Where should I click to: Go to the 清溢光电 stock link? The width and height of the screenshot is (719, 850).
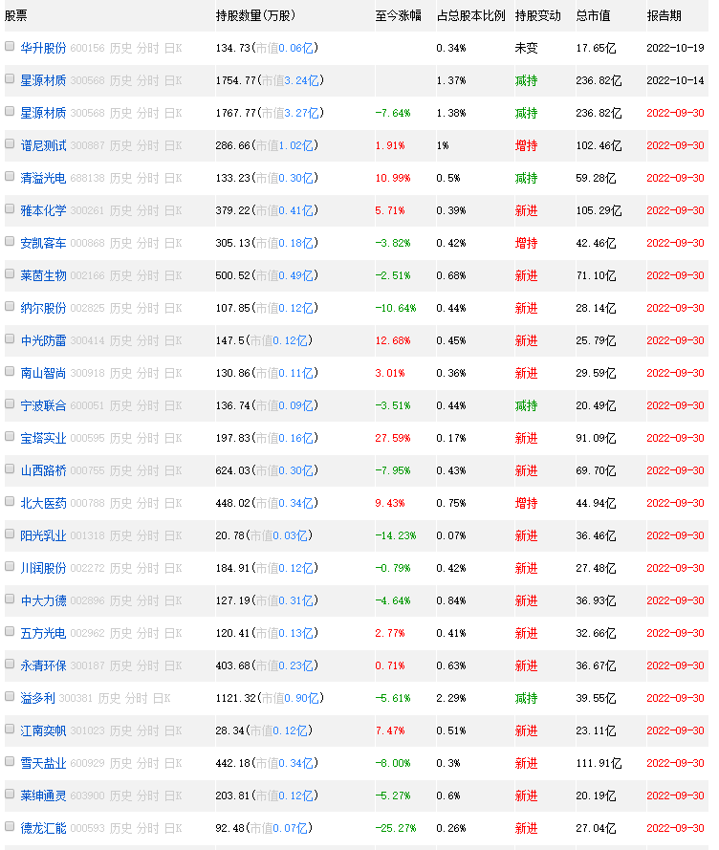pyautogui.click(x=43, y=179)
